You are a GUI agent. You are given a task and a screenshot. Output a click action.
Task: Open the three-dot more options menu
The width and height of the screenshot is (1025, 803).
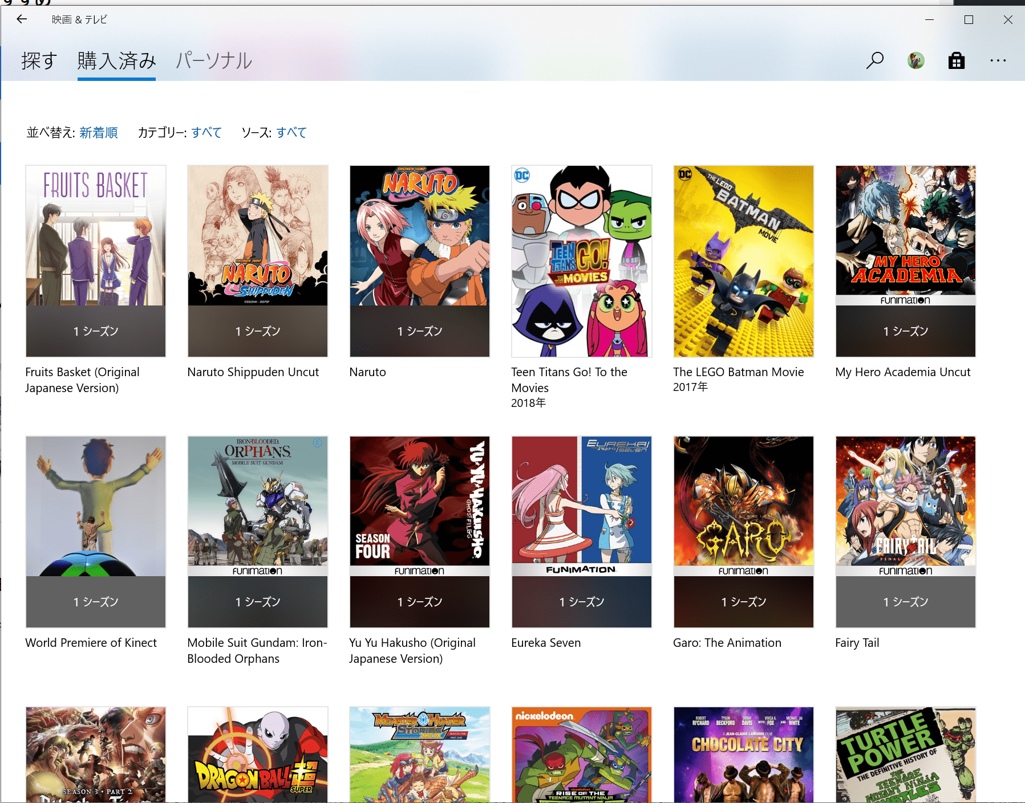[x=998, y=60]
